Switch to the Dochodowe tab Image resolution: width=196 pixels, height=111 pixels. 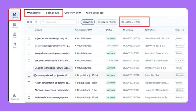52,13
